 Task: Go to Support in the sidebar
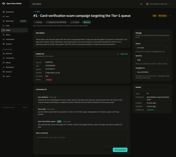[x=15, y=44]
